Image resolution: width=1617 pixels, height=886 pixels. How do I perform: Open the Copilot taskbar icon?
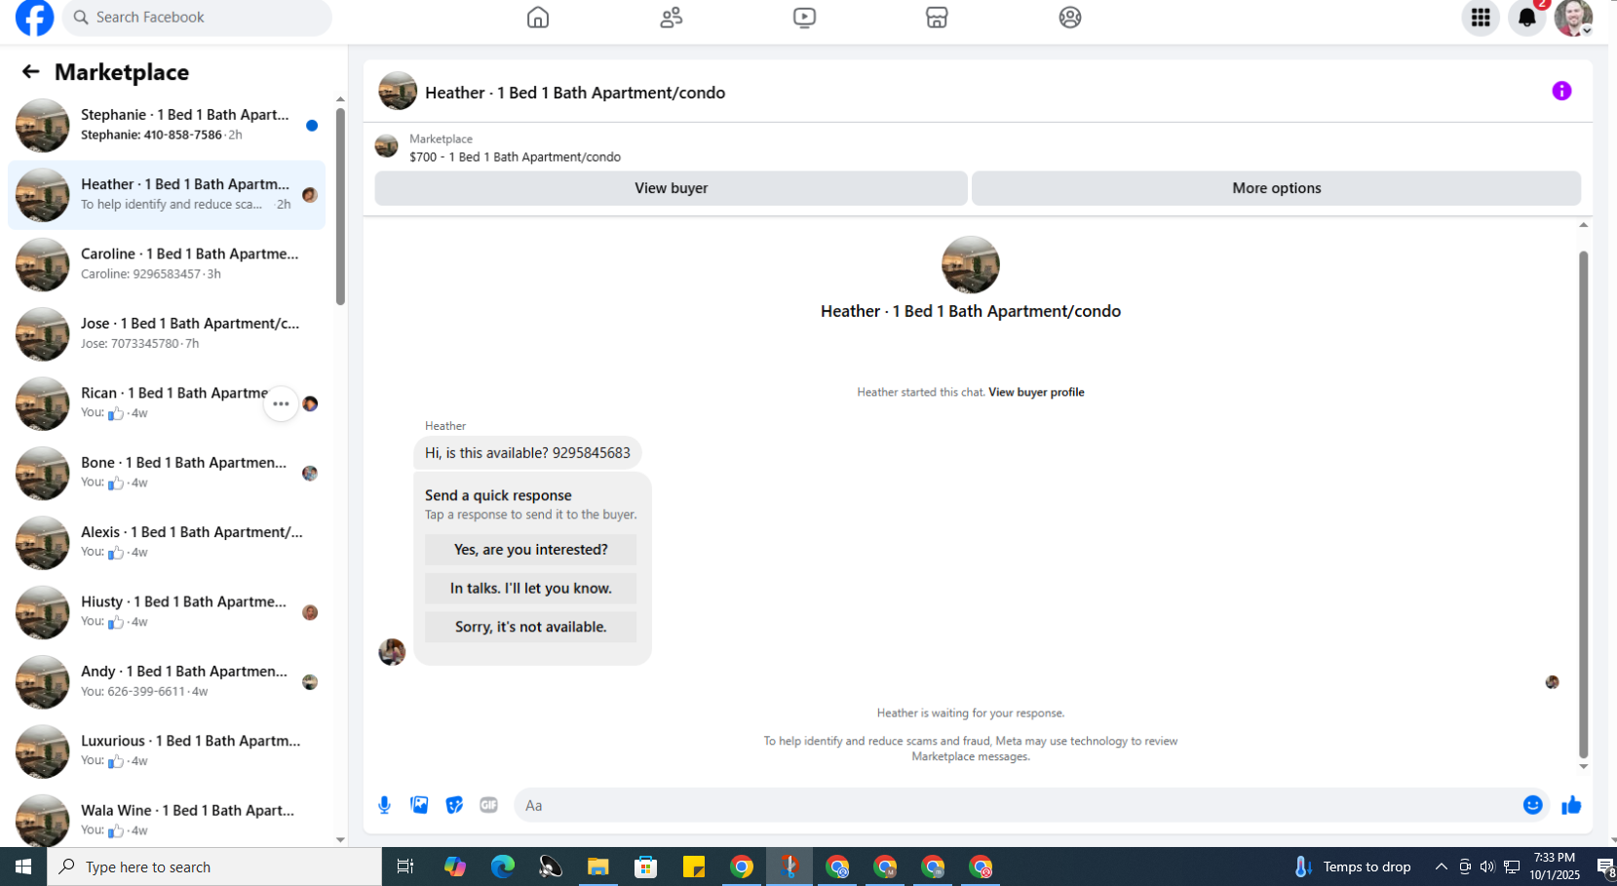(x=455, y=867)
